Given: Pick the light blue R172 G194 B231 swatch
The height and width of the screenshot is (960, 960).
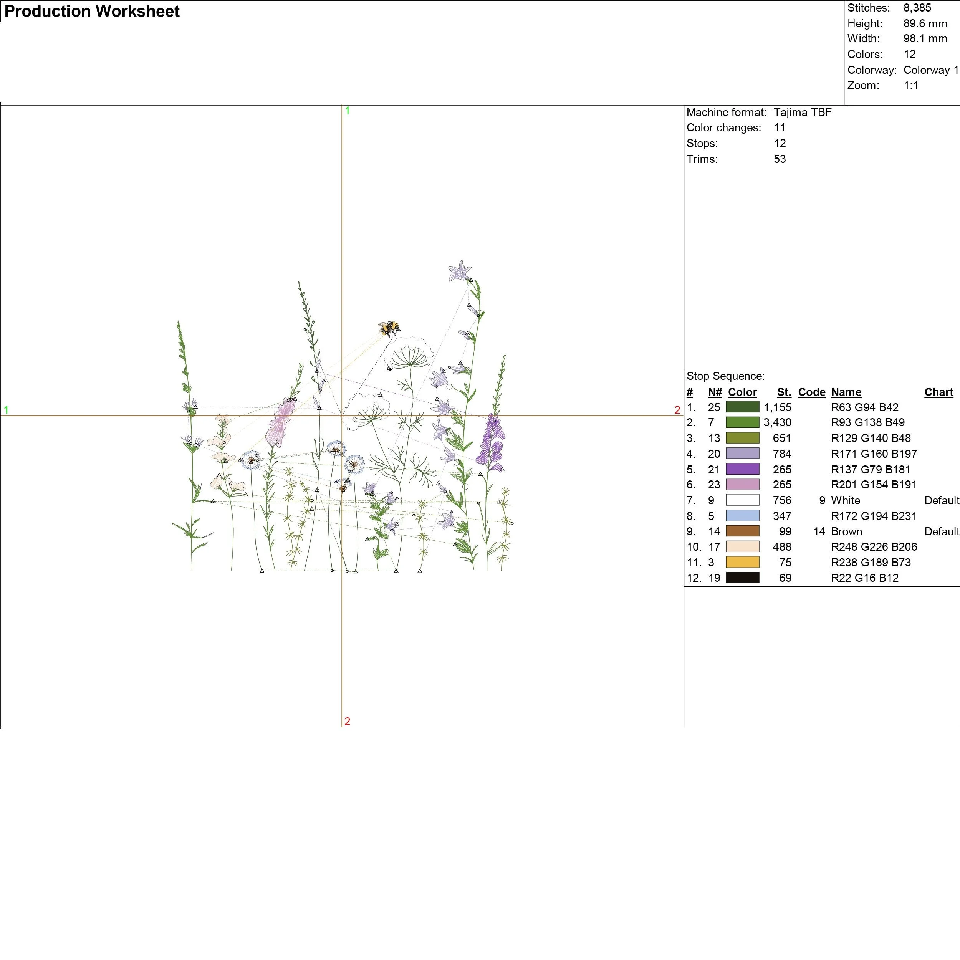Looking at the screenshot, I should coord(742,516).
